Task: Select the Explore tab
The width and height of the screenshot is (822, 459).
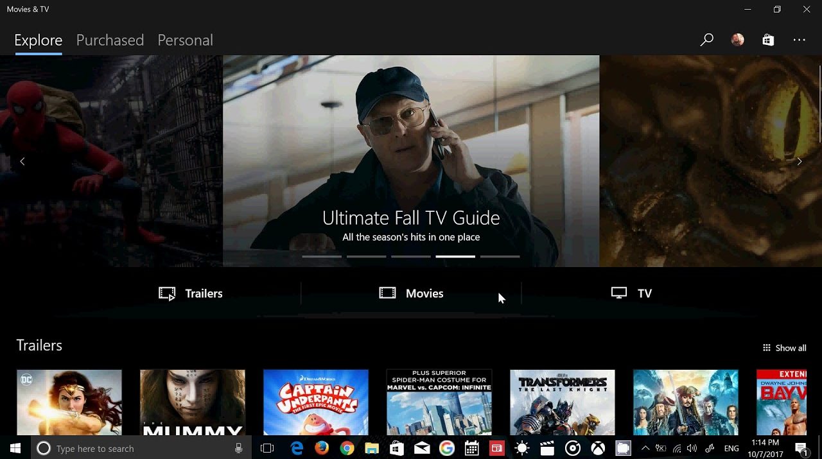Action: pyautogui.click(x=39, y=40)
